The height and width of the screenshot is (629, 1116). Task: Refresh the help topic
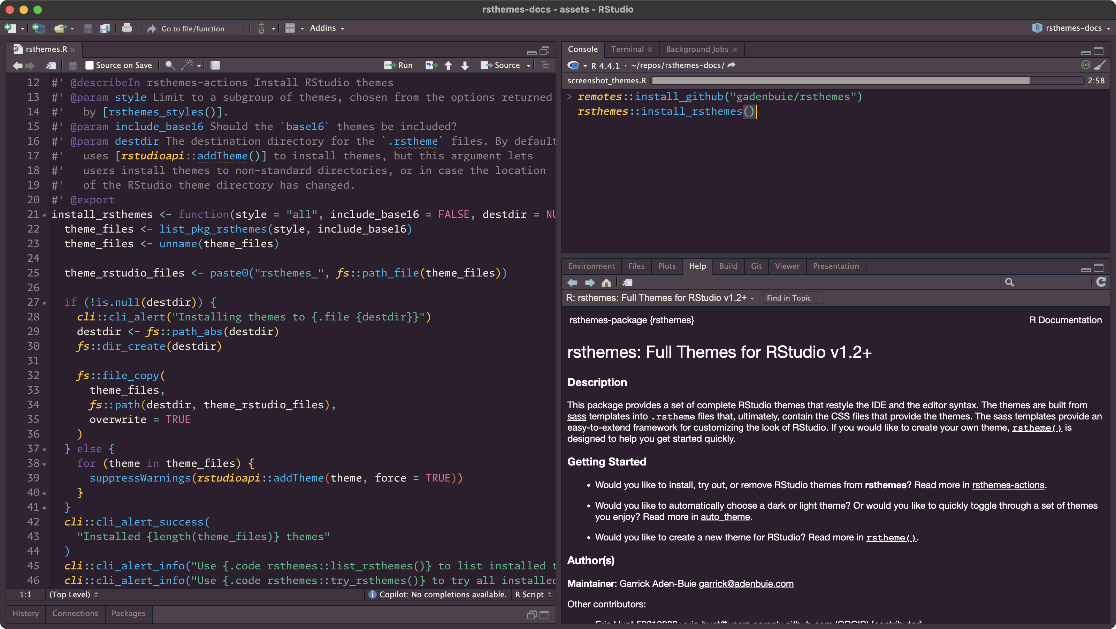point(1101,282)
